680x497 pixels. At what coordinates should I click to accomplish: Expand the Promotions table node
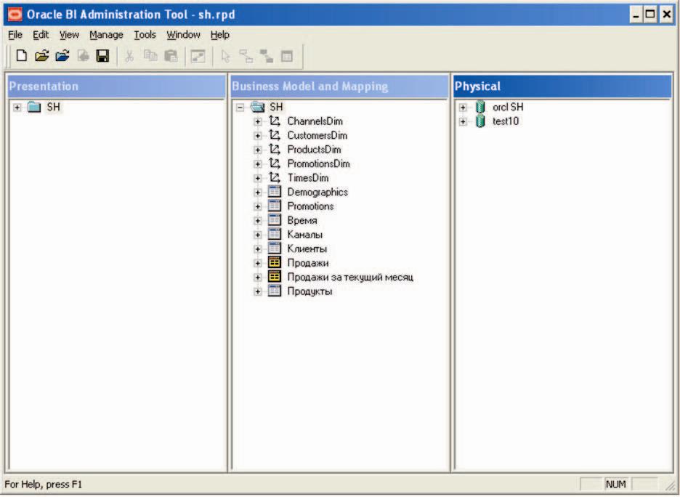(258, 206)
